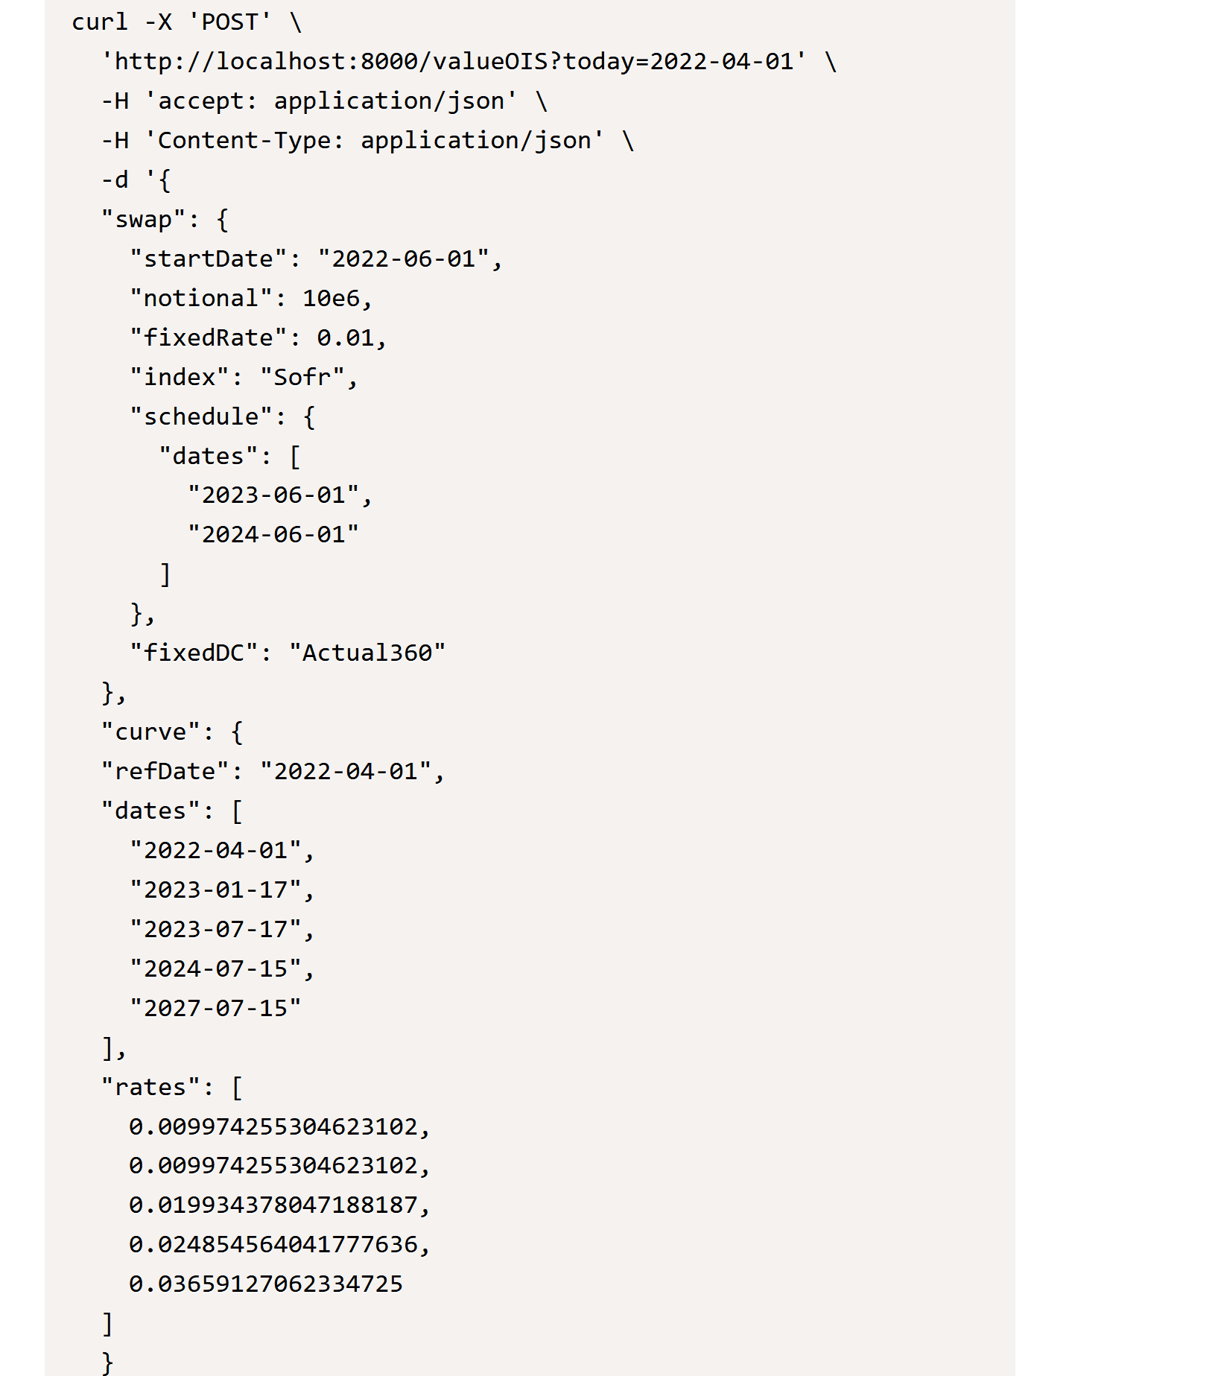Viewport: 1218px width, 1376px height.
Task: Click the curve date "2022-04-01" in the dates array
Action: point(222,851)
